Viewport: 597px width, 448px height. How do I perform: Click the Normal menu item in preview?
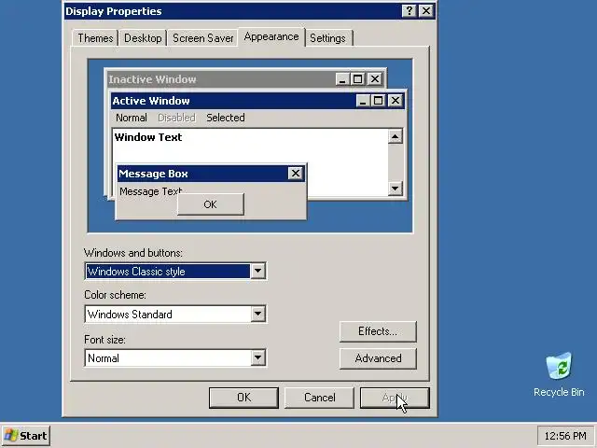(x=132, y=118)
